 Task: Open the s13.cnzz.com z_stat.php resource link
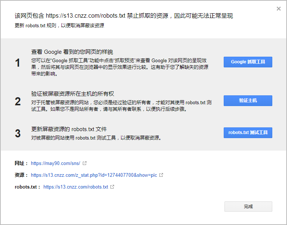tap(94, 175)
